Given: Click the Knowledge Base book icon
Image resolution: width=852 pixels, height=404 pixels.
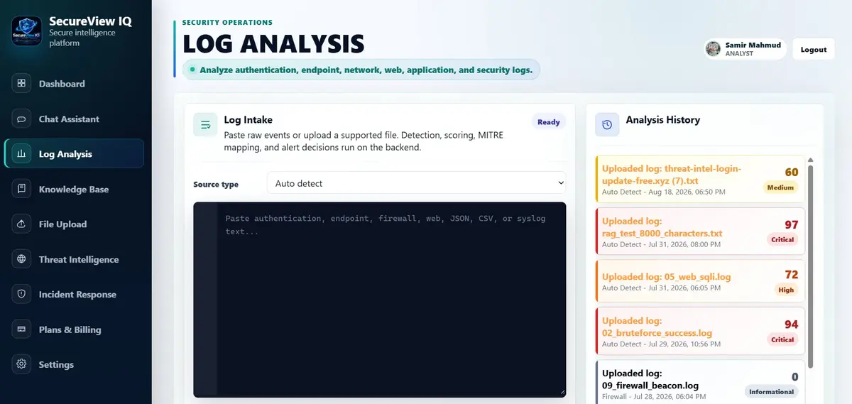Looking at the screenshot, I should 22,189.
